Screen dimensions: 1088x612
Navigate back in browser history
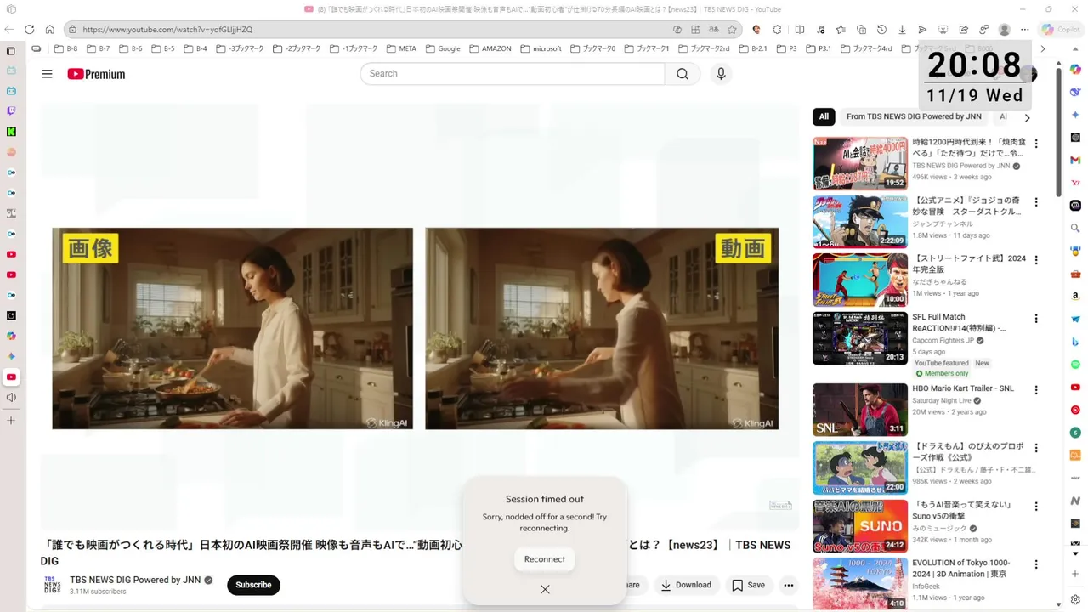[x=9, y=29]
